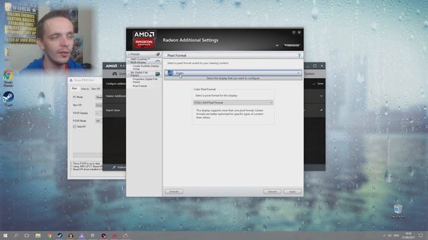
Task: Select Properties (Digital Flat Panel) item
Action: pyautogui.click(x=145, y=80)
